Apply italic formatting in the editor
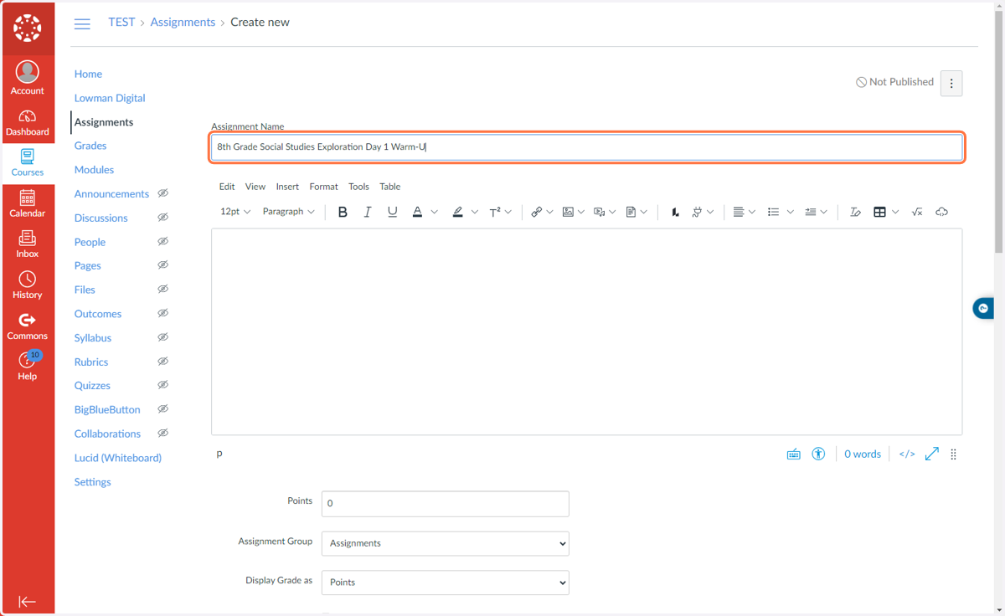The height and width of the screenshot is (616, 1005). [367, 212]
